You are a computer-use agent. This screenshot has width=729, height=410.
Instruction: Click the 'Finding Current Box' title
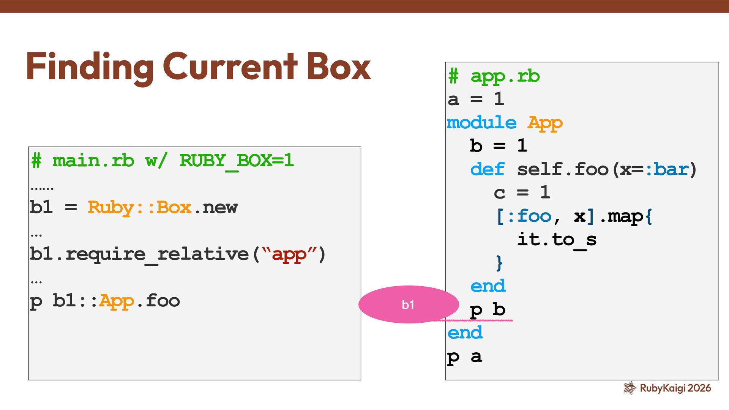(x=198, y=67)
